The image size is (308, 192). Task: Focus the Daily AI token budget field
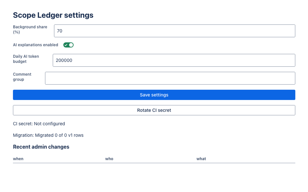coord(174,60)
